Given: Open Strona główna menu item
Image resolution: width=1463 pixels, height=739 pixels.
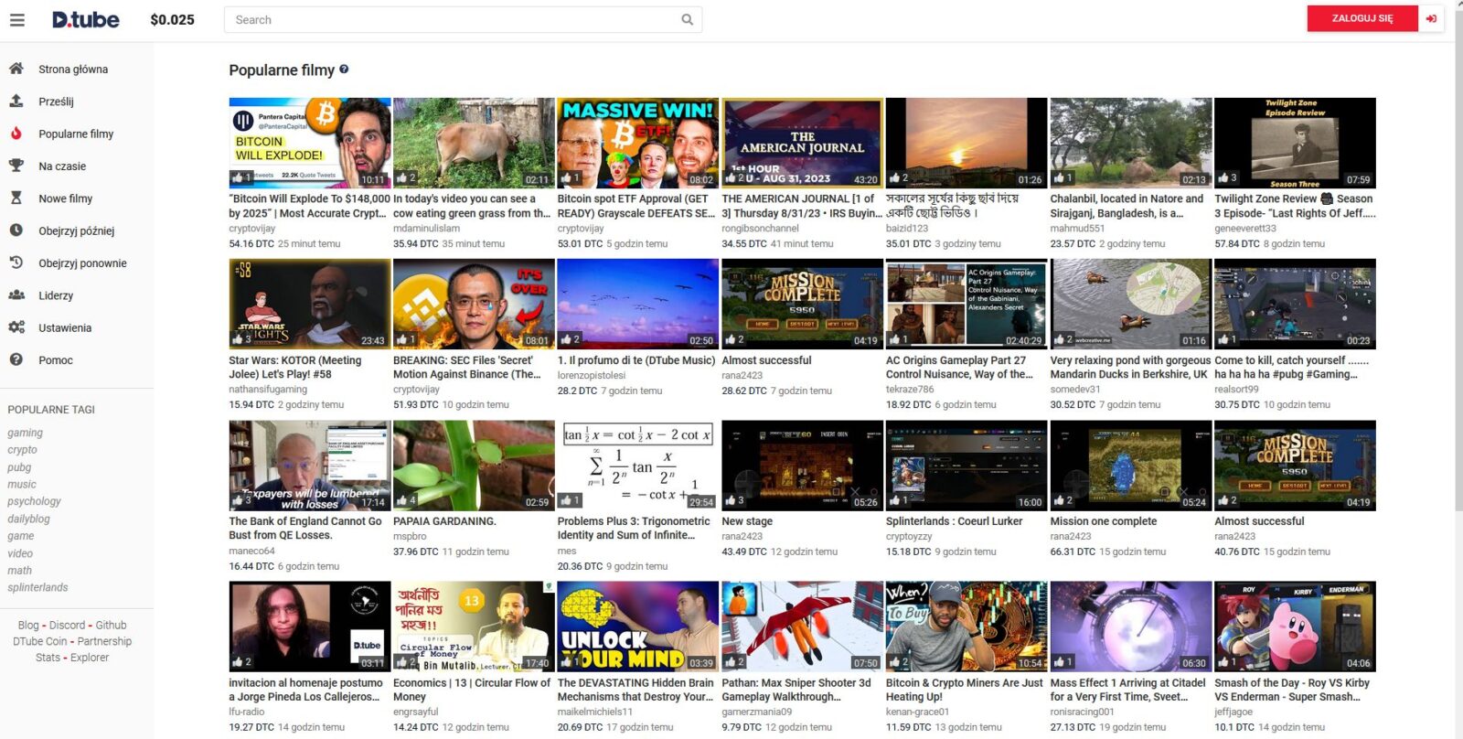Looking at the screenshot, I should pyautogui.click(x=73, y=70).
